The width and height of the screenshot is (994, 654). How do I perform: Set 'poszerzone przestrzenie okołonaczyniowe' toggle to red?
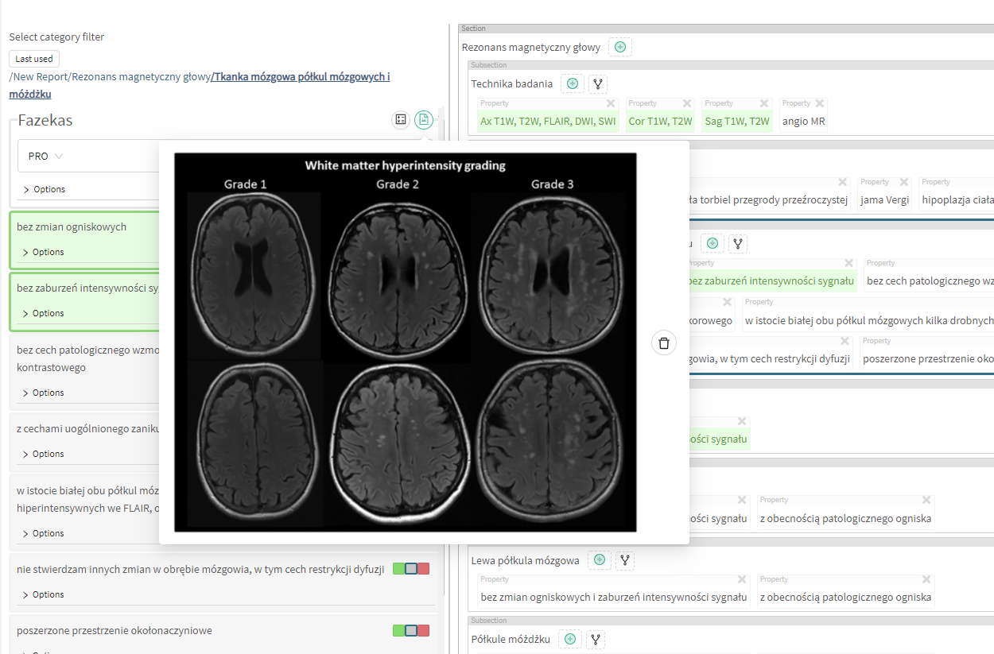point(424,630)
